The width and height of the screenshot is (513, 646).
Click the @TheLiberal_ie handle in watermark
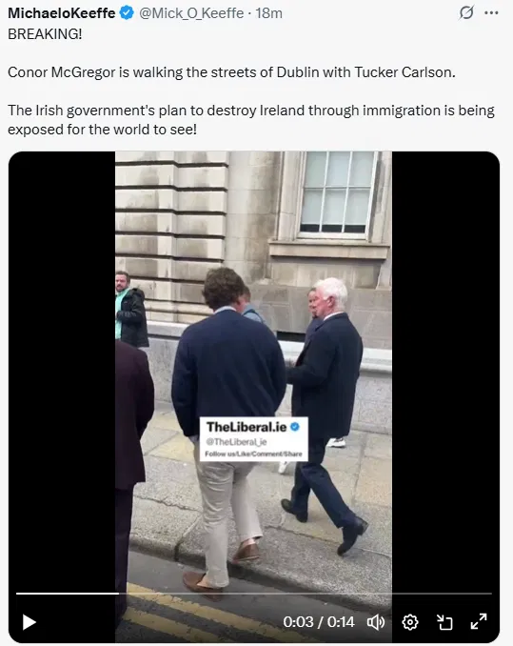coord(236,442)
